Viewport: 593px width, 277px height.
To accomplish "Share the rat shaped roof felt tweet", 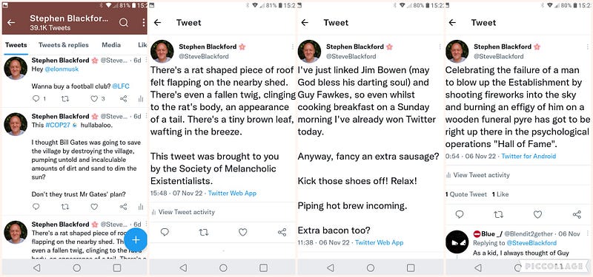I will (x=282, y=232).
